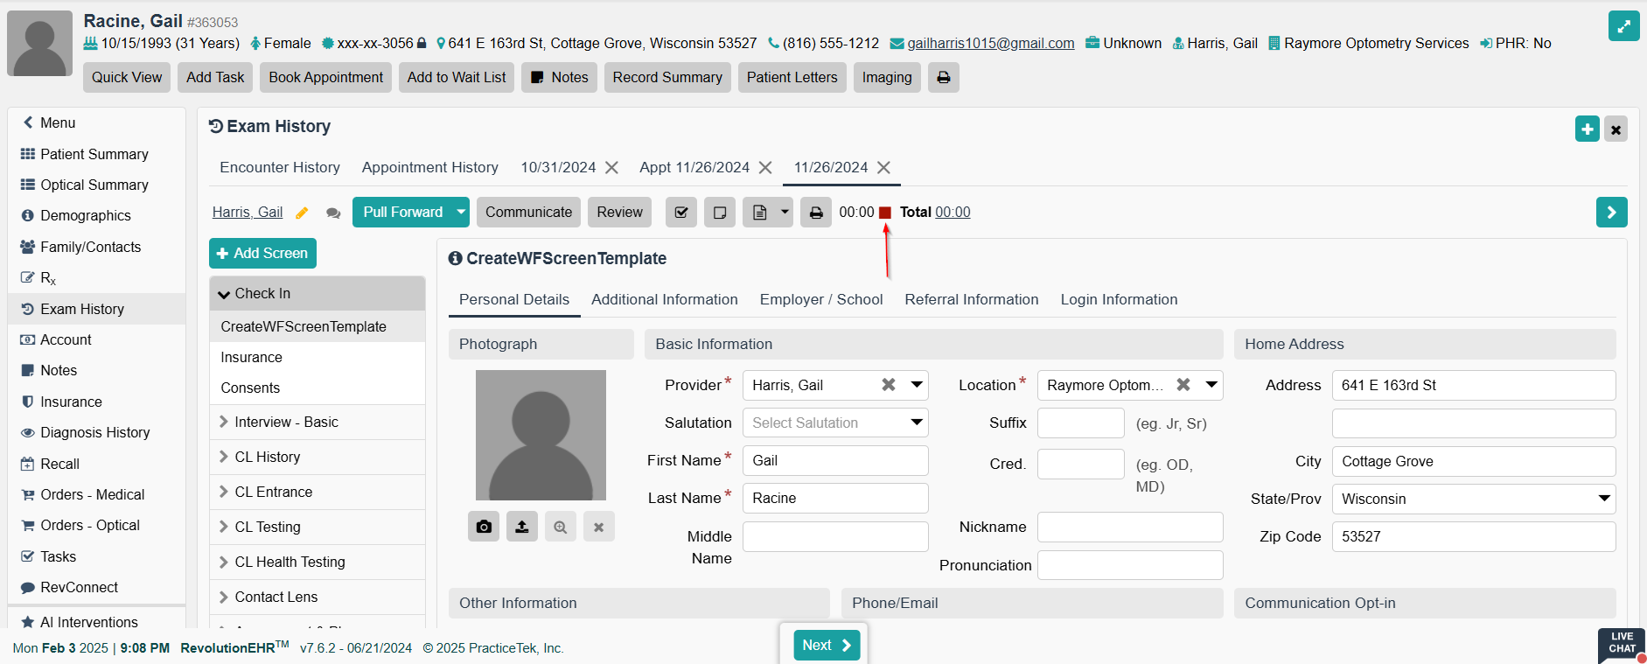
Task: Click the checkmark sign-off icon in toolbar
Action: tap(681, 213)
